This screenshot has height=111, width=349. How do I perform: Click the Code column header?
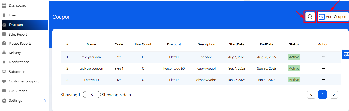point(119,44)
